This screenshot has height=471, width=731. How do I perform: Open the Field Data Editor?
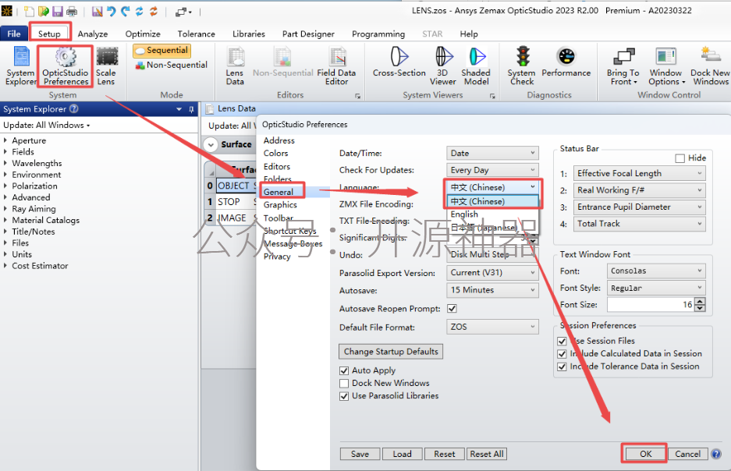tap(336, 66)
